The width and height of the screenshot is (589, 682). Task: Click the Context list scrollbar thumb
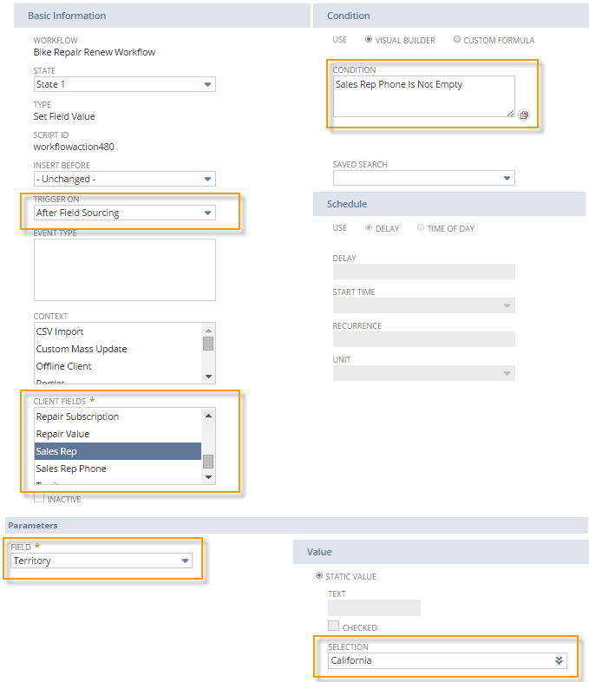[x=209, y=344]
